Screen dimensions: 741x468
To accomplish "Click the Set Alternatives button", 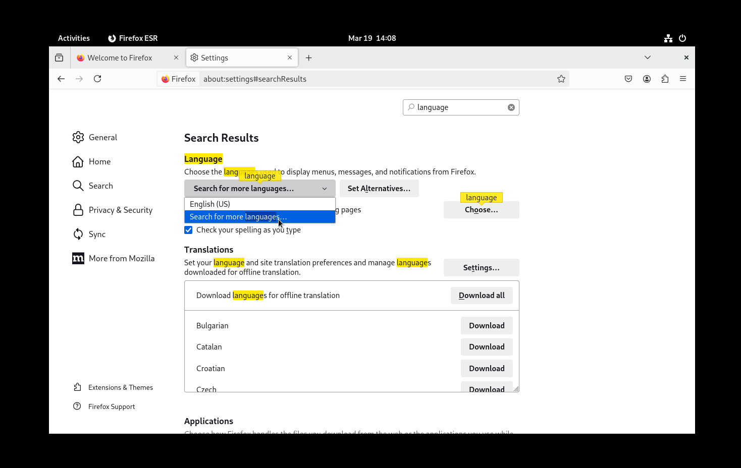I will pos(379,189).
